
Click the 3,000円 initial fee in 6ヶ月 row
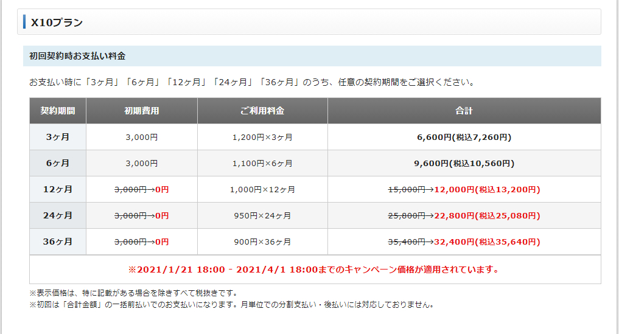click(x=142, y=163)
